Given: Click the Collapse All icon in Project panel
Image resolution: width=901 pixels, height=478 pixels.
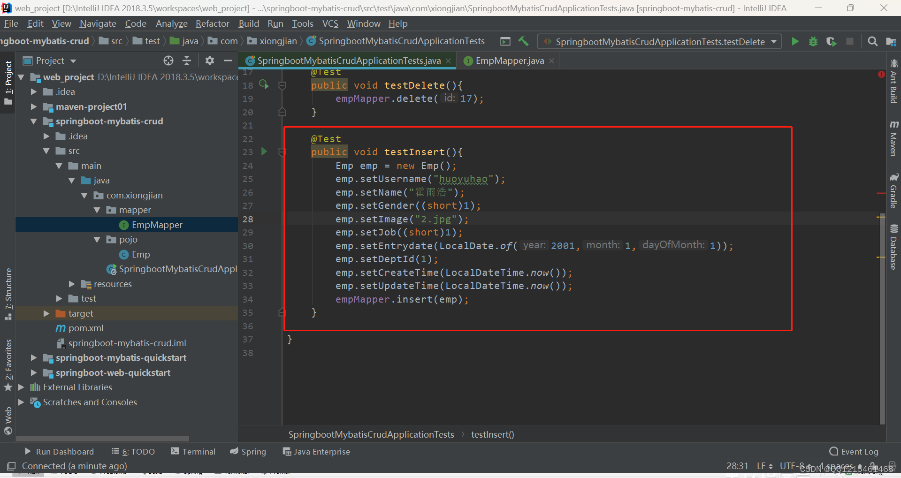Looking at the screenshot, I should [x=187, y=60].
